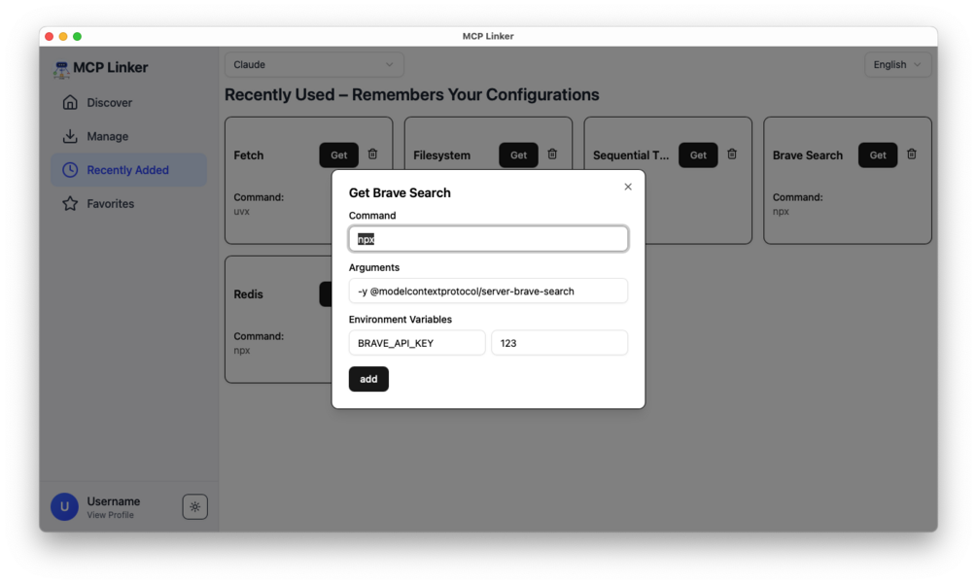Click the BRAVE_API_KEY variable name field

pyautogui.click(x=417, y=343)
